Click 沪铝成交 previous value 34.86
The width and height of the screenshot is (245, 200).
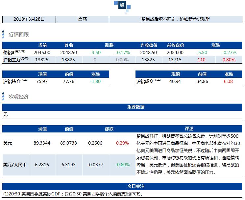tap(202, 81)
